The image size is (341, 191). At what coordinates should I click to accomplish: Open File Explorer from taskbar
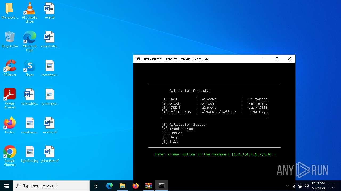pos(123,186)
